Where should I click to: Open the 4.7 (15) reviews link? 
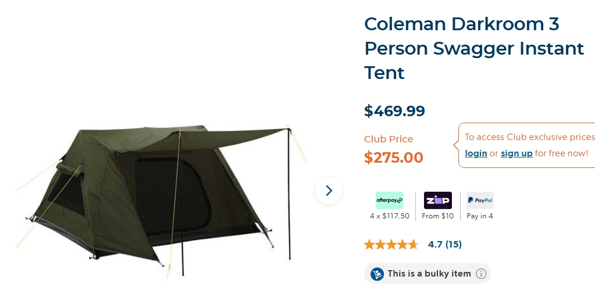pos(445,245)
